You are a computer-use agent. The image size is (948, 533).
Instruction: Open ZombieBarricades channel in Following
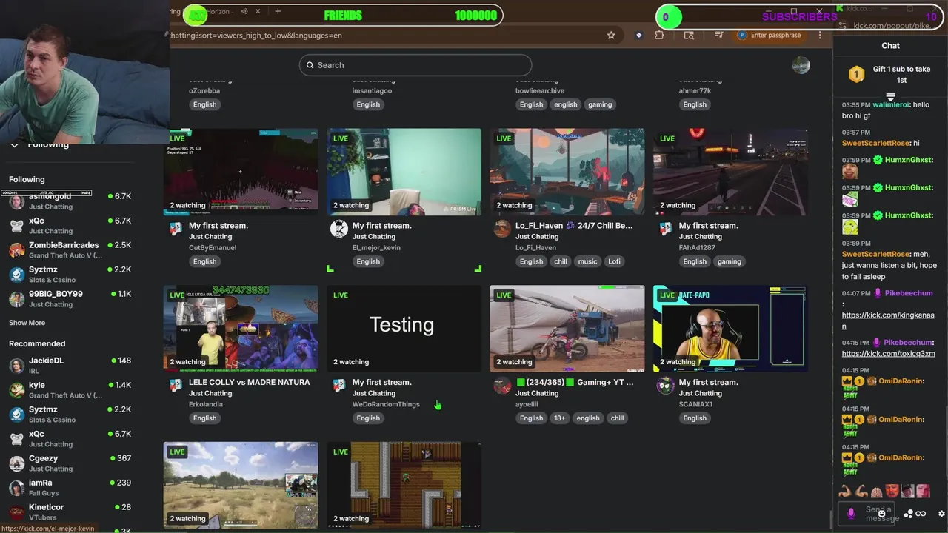coord(70,249)
